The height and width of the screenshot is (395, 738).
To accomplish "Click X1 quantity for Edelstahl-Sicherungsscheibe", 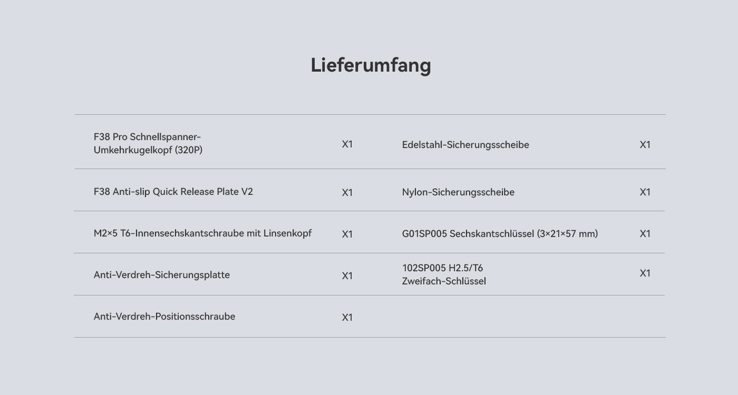I will click(645, 145).
